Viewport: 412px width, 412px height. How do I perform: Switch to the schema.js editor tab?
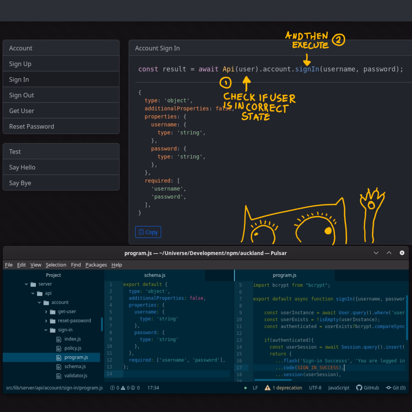pyautogui.click(x=155, y=275)
